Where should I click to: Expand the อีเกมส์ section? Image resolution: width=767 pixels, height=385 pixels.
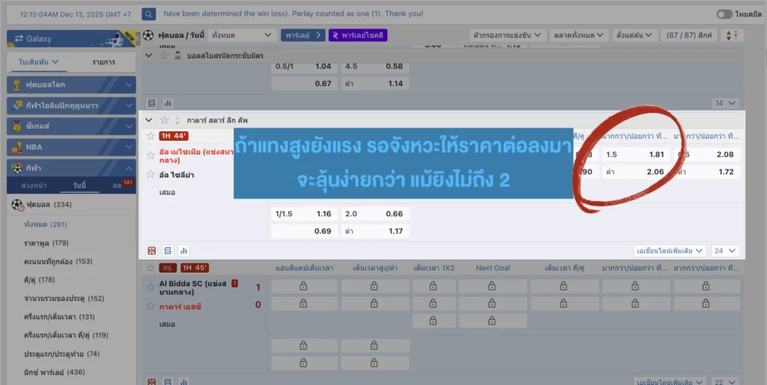pyautogui.click(x=71, y=127)
